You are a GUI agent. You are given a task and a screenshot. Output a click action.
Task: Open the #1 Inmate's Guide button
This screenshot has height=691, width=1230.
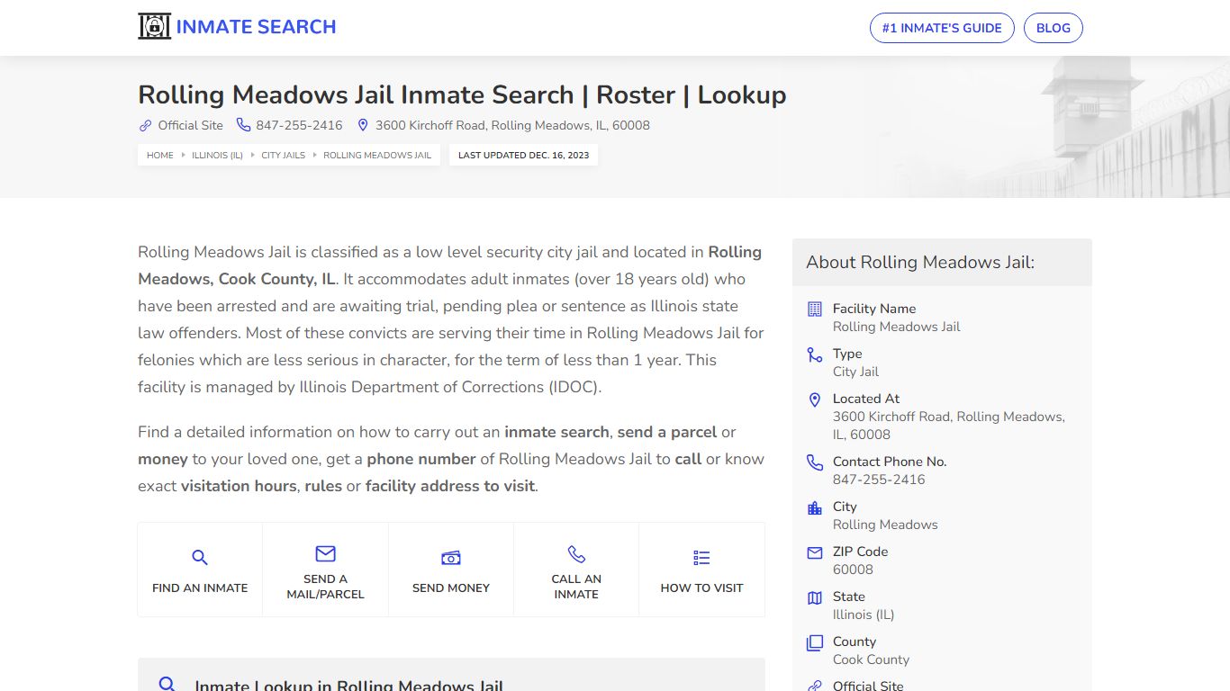pos(942,28)
